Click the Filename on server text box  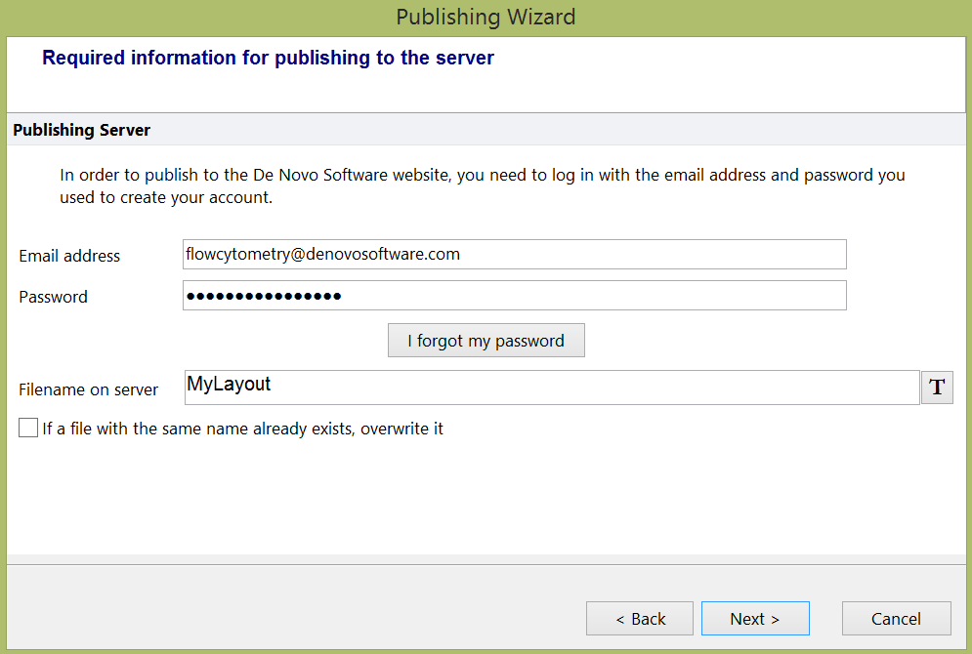click(551, 388)
